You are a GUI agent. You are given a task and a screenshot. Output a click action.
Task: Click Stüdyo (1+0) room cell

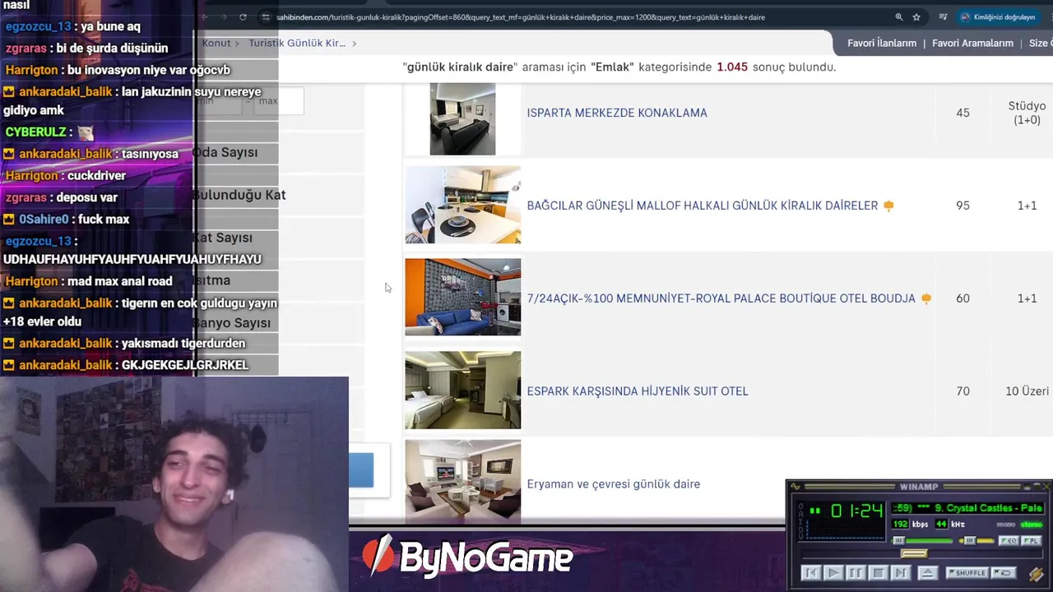(x=1027, y=113)
